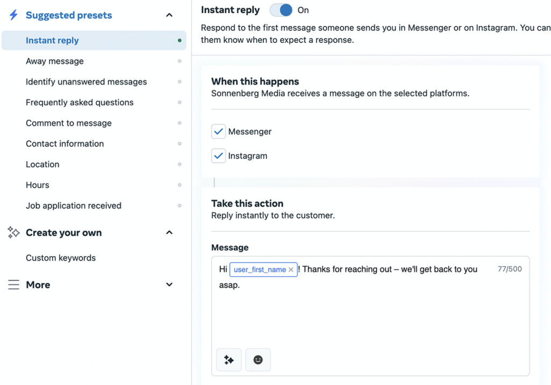Remove the user_first_name token via its x icon
551x385 pixels.
click(x=291, y=269)
